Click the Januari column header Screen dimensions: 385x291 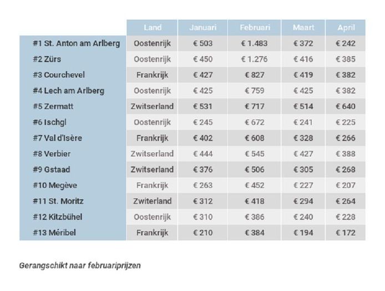pyautogui.click(x=202, y=28)
